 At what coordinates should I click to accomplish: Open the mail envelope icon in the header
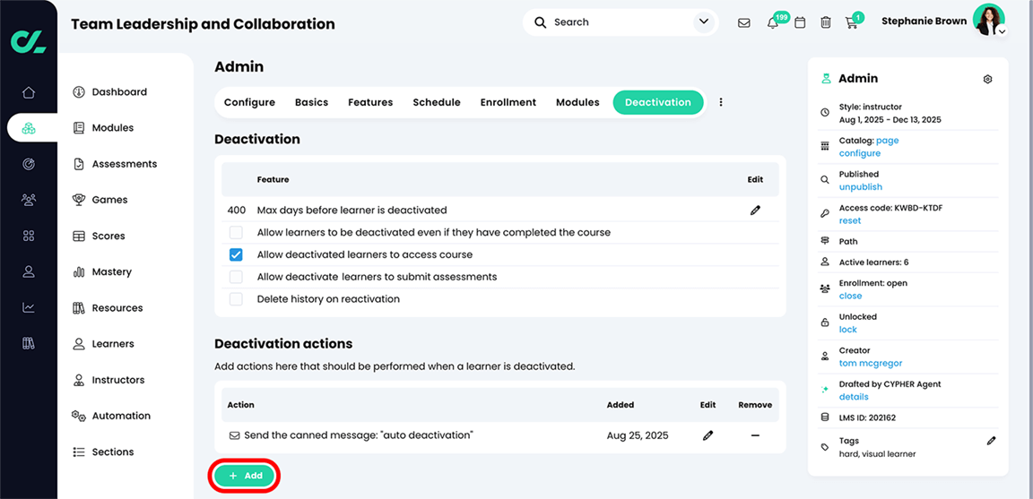[x=743, y=22]
